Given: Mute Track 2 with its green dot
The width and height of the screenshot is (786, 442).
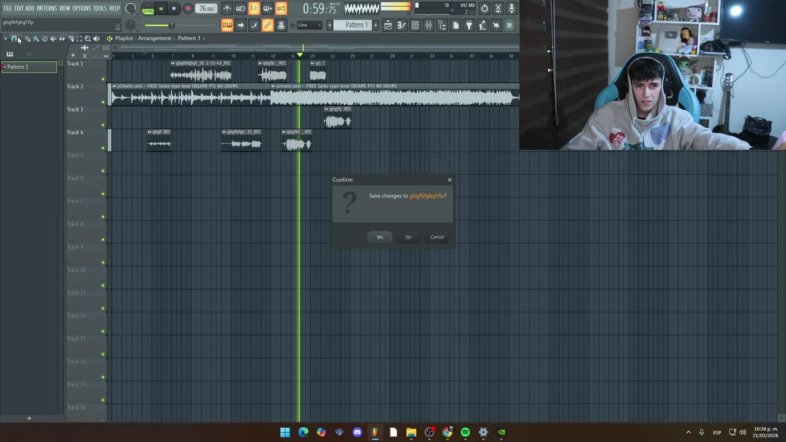Looking at the screenshot, I should [103, 102].
